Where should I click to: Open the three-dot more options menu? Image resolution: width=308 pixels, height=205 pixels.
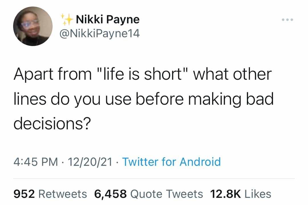tap(287, 20)
